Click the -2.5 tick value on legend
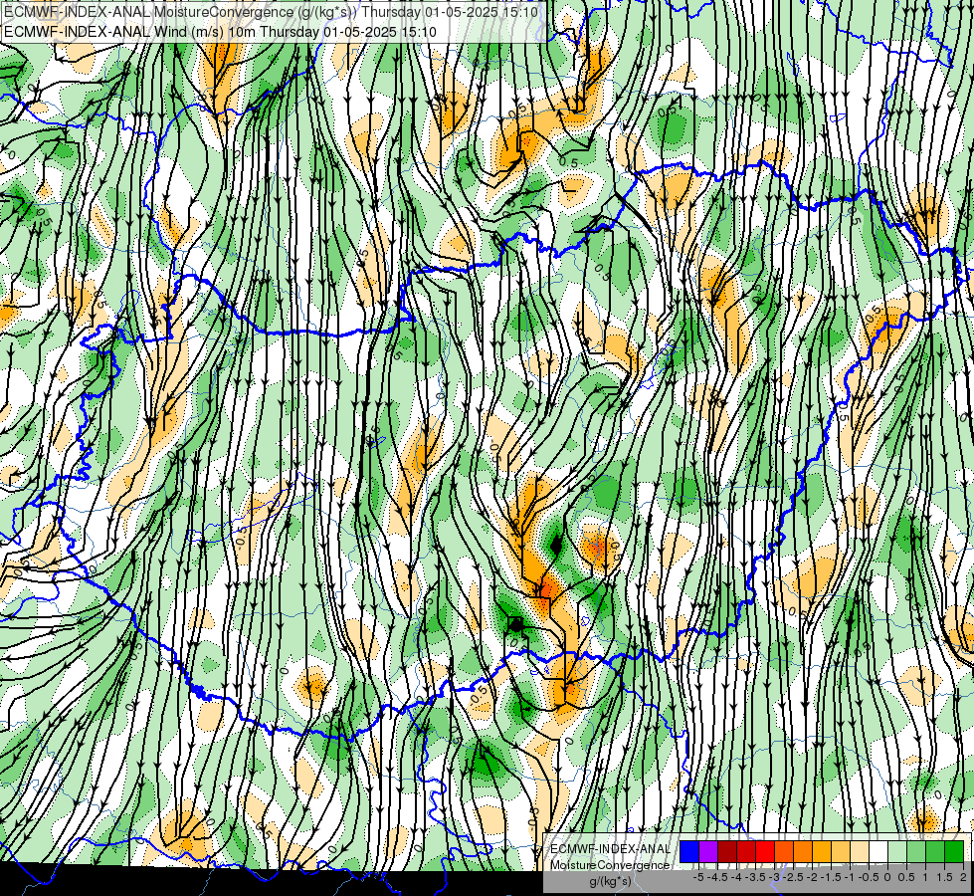974x896 pixels. click(793, 877)
